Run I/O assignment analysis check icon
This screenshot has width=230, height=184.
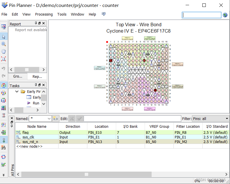pos(3,164)
